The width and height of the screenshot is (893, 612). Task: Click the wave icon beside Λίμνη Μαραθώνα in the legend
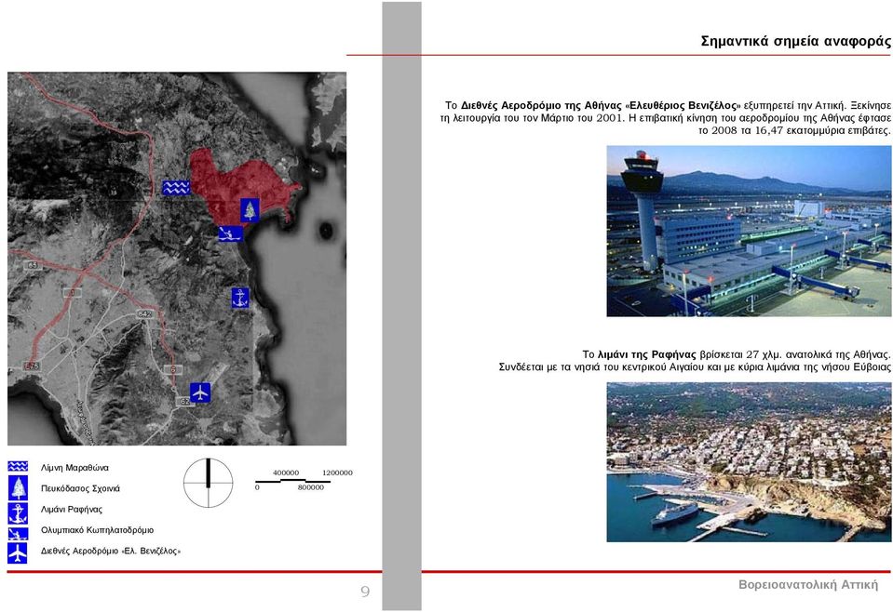click(x=18, y=467)
